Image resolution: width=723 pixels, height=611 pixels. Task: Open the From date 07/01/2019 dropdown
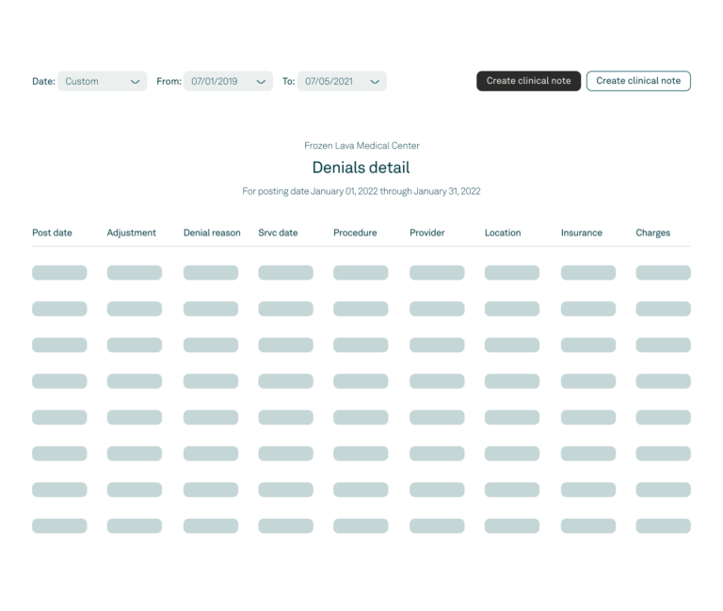point(228,81)
